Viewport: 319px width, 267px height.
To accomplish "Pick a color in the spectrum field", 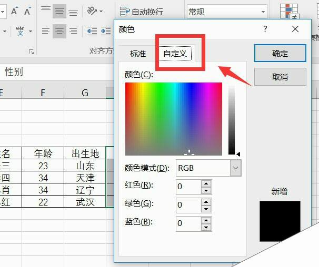I will click(174, 119).
